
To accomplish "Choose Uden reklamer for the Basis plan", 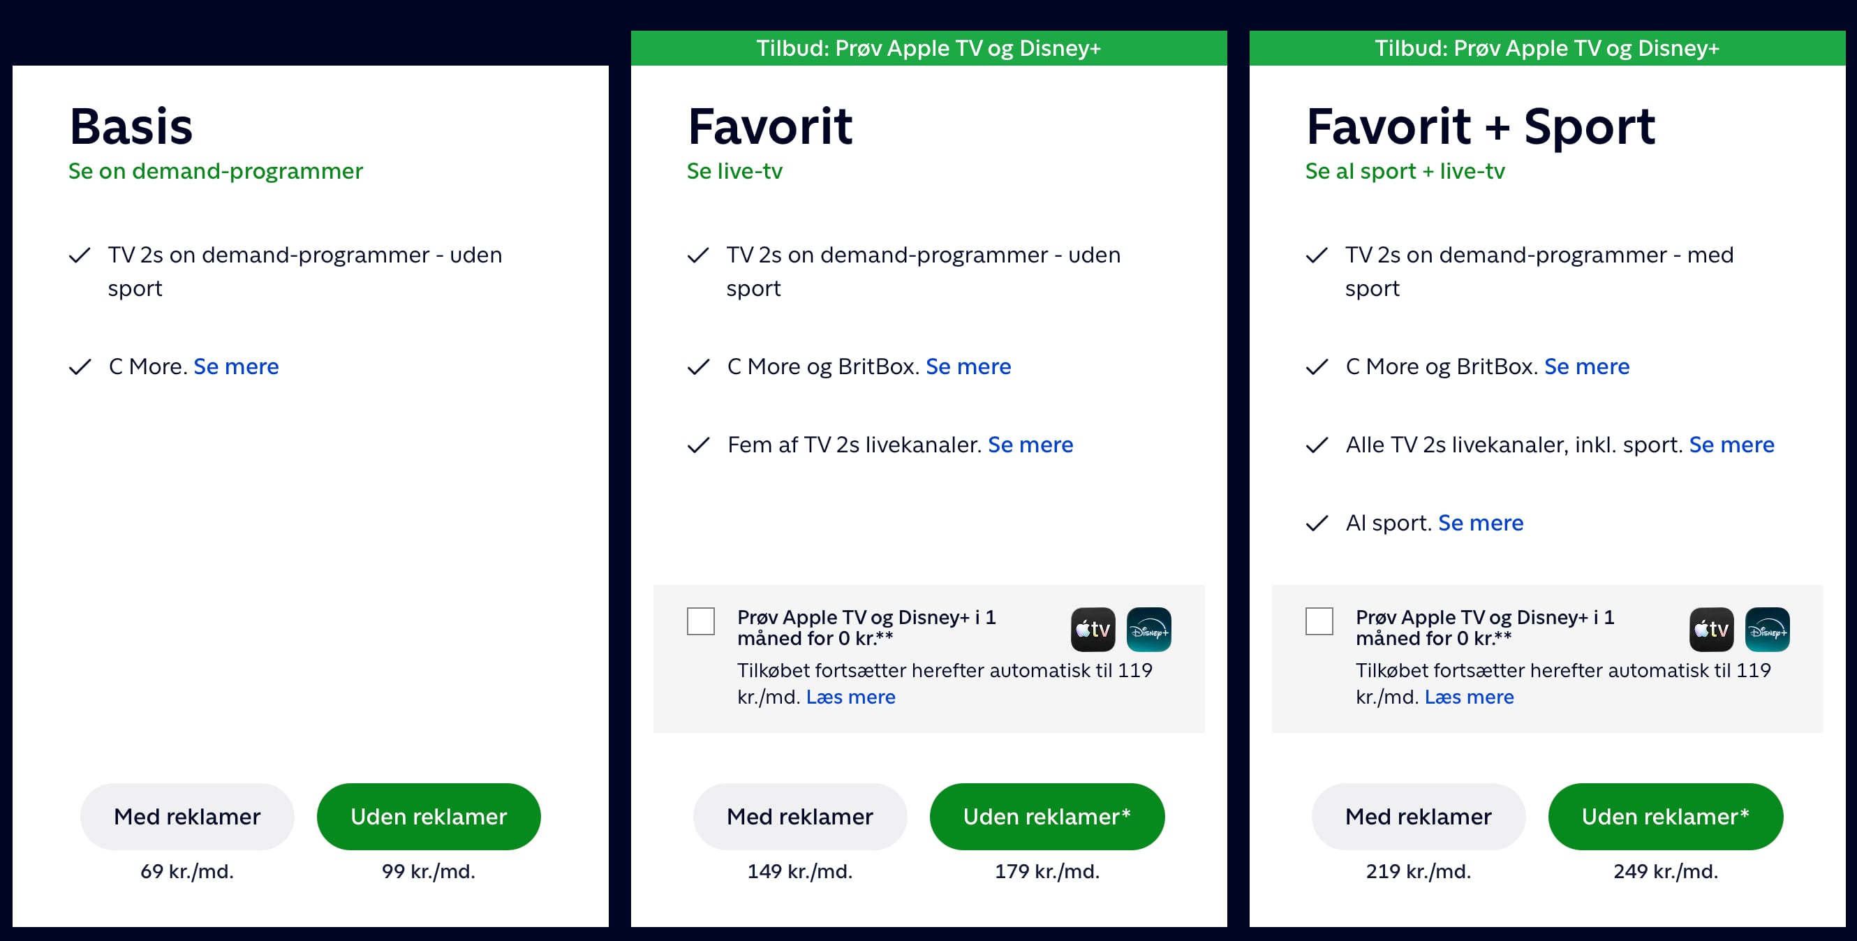I will tap(428, 816).
